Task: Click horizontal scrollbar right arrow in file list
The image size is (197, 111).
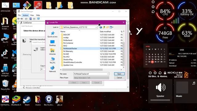Action: click(121, 70)
